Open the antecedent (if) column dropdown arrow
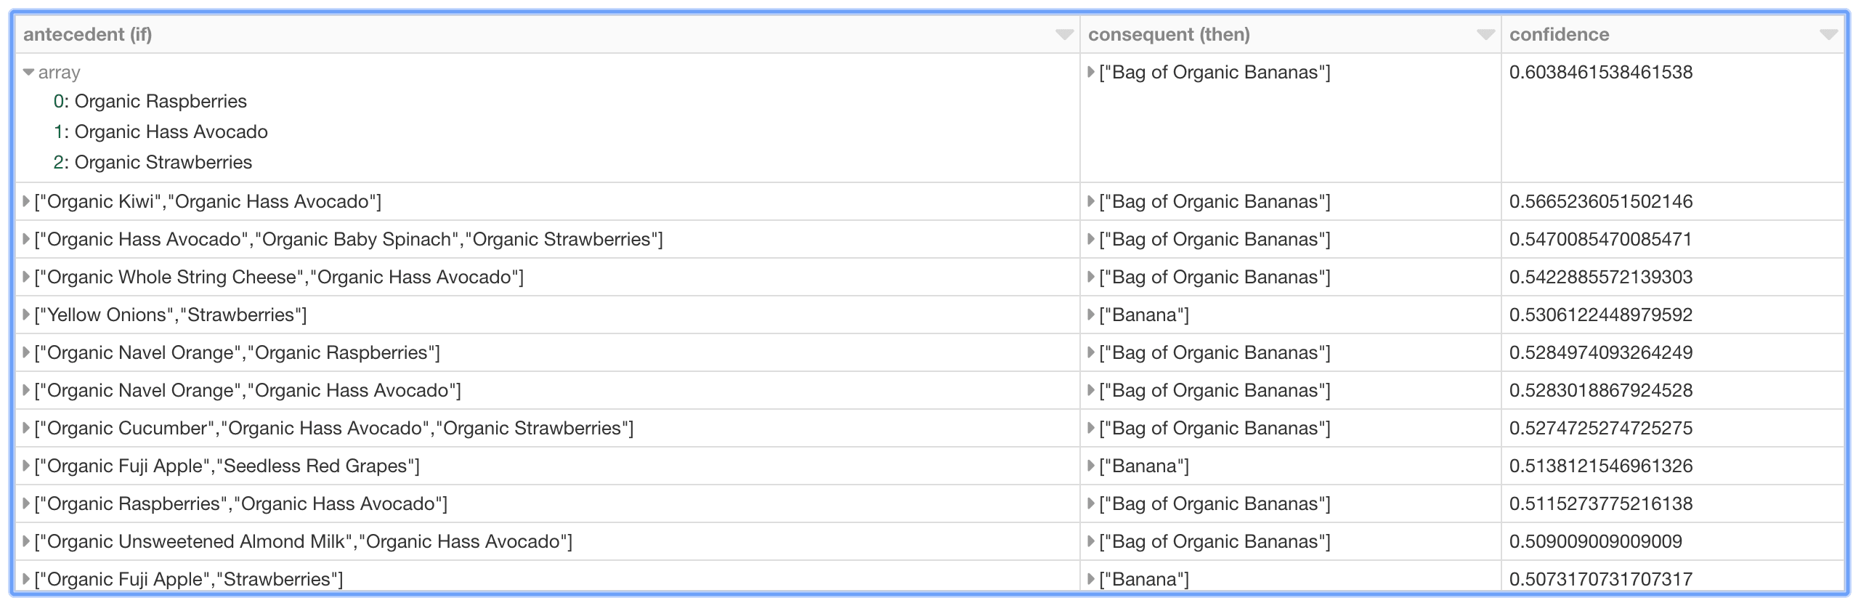1861x603 pixels. point(1064,35)
